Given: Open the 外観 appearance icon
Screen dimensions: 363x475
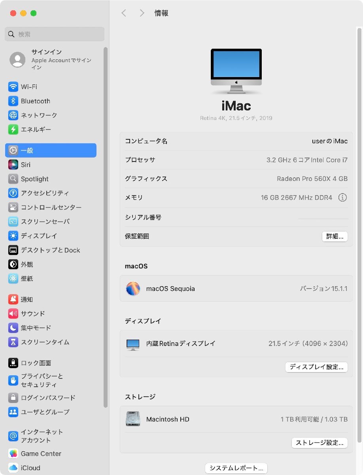Looking at the screenshot, I should point(13,264).
